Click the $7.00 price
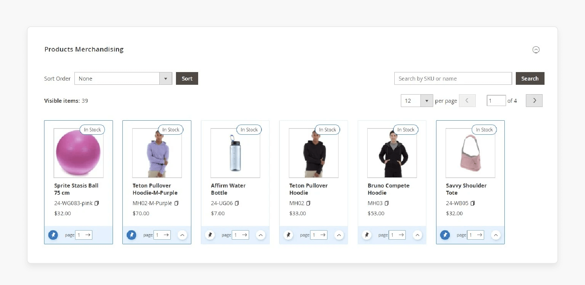This screenshot has width=585, height=285. (218, 213)
